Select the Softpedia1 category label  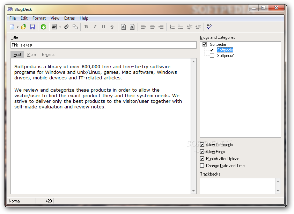click(x=226, y=56)
